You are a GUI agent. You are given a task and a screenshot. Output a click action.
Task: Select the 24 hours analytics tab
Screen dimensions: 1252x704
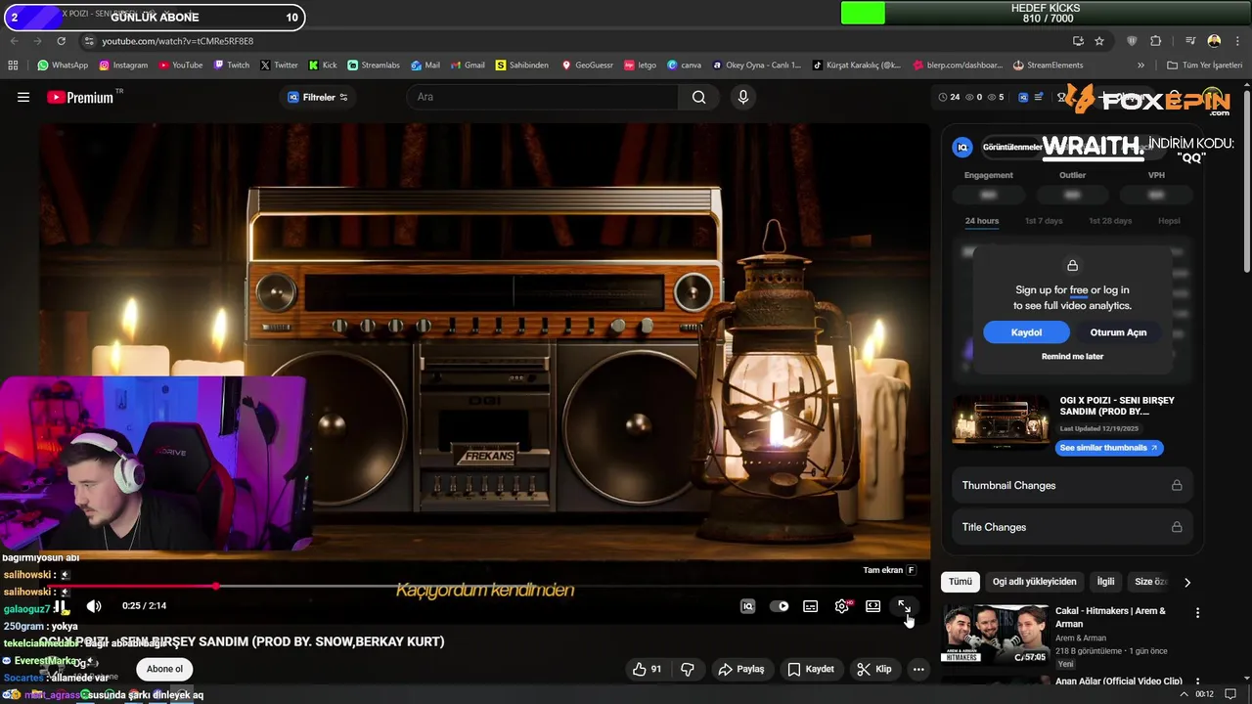click(x=982, y=221)
